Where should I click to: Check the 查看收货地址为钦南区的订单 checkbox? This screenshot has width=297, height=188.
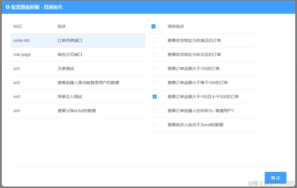[155, 40]
